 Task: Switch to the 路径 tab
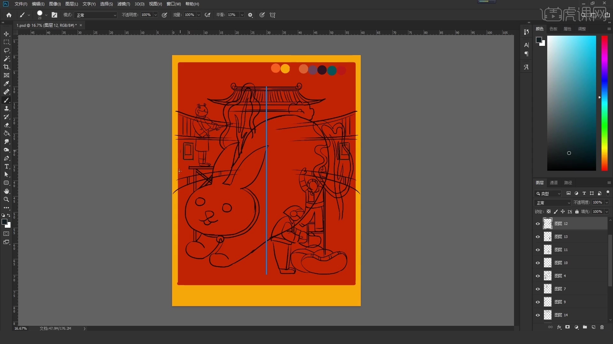tap(568, 183)
